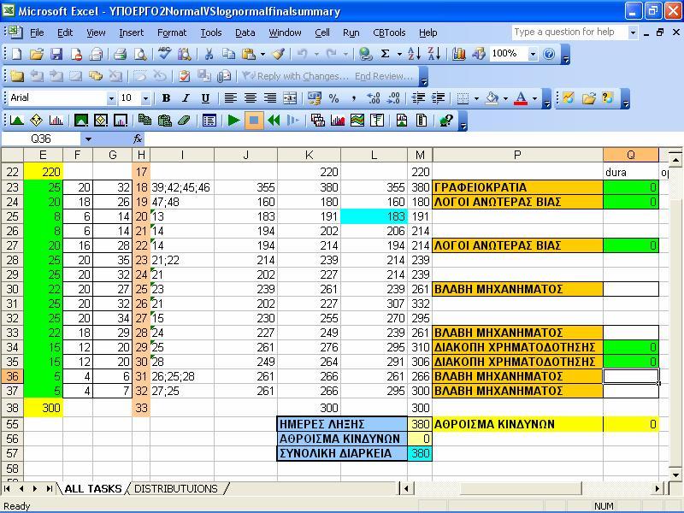
Task: Sort ascending with the A-Z icon
Action: [x=414, y=54]
